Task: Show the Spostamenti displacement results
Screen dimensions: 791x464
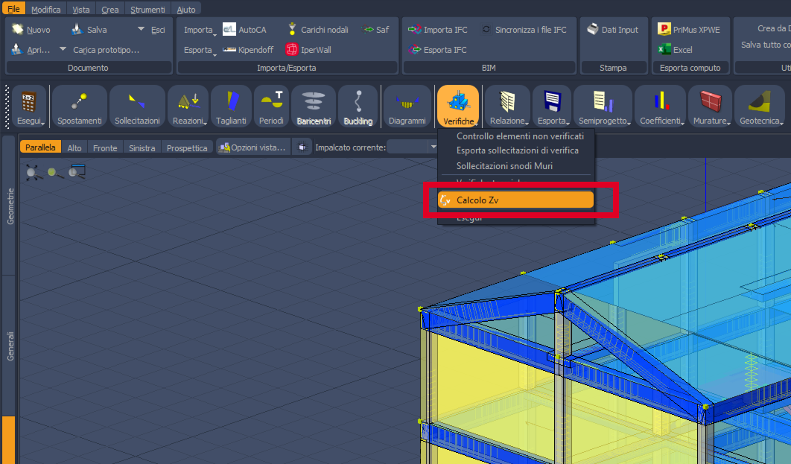Action: click(79, 107)
